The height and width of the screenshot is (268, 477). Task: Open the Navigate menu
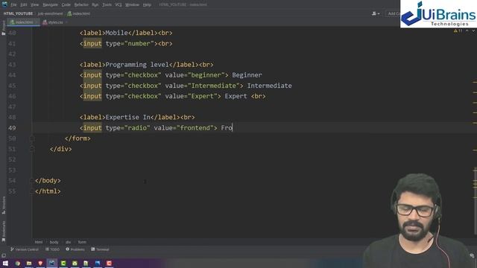click(x=50, y=4)
